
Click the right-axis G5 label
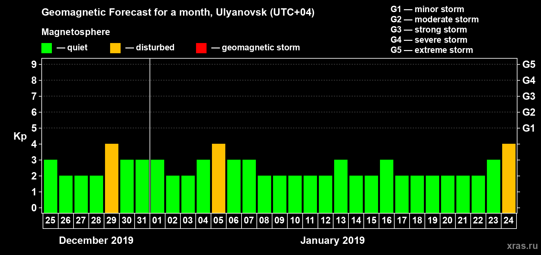coord(529,64)
